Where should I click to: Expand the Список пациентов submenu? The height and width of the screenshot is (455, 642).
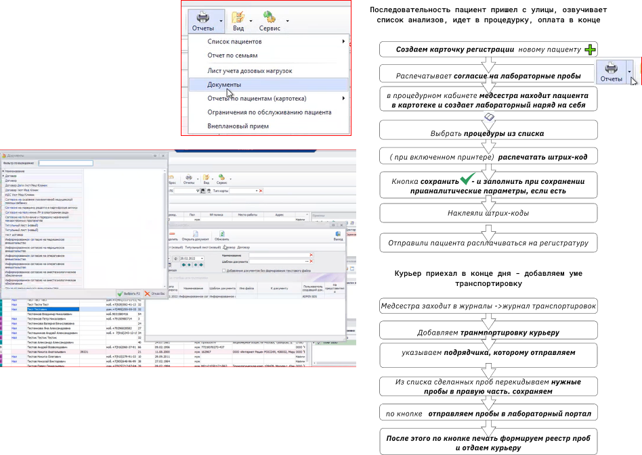point(343,42)
